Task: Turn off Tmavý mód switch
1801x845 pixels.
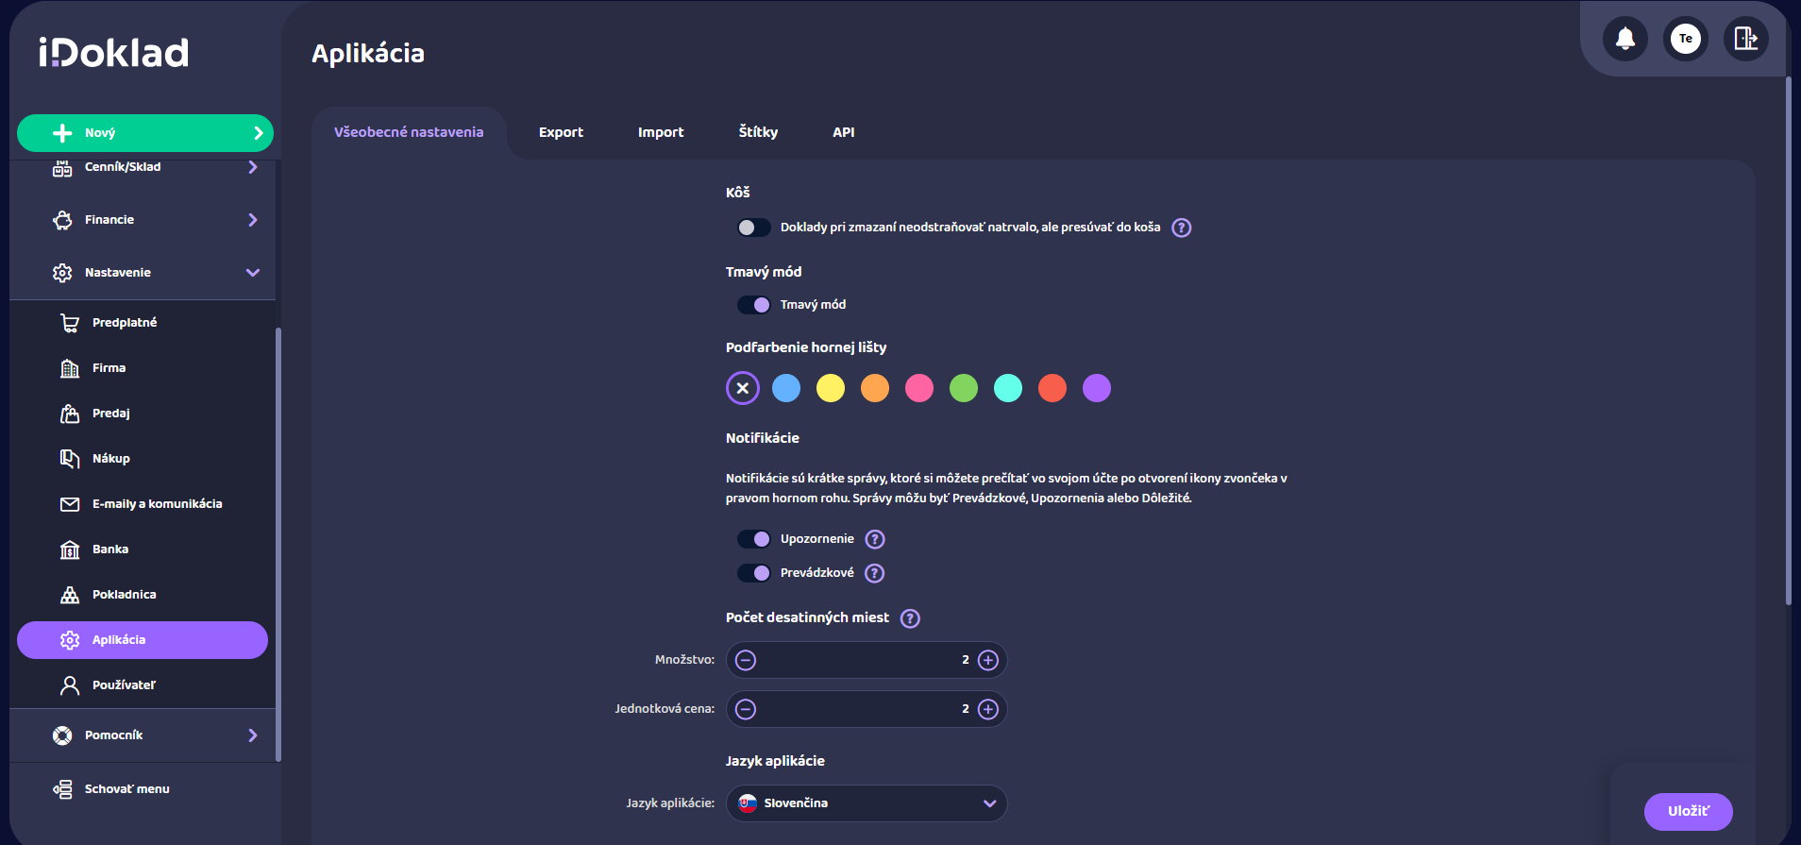Action: click(753, 305)
